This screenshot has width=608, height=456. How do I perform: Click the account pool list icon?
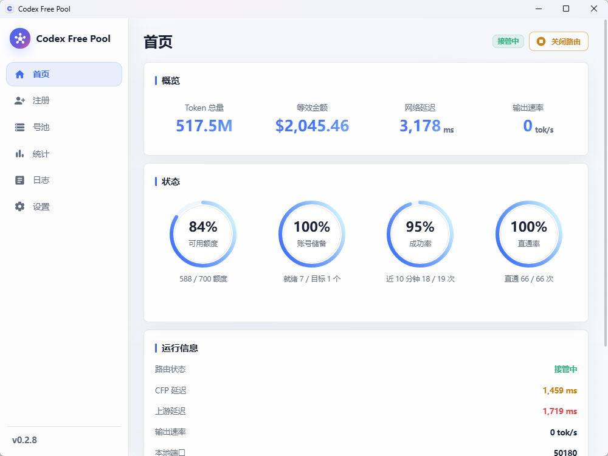tap(20, 127)
